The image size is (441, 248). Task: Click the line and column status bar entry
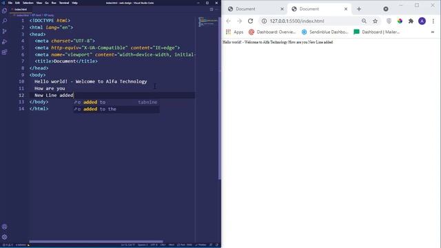128,245
